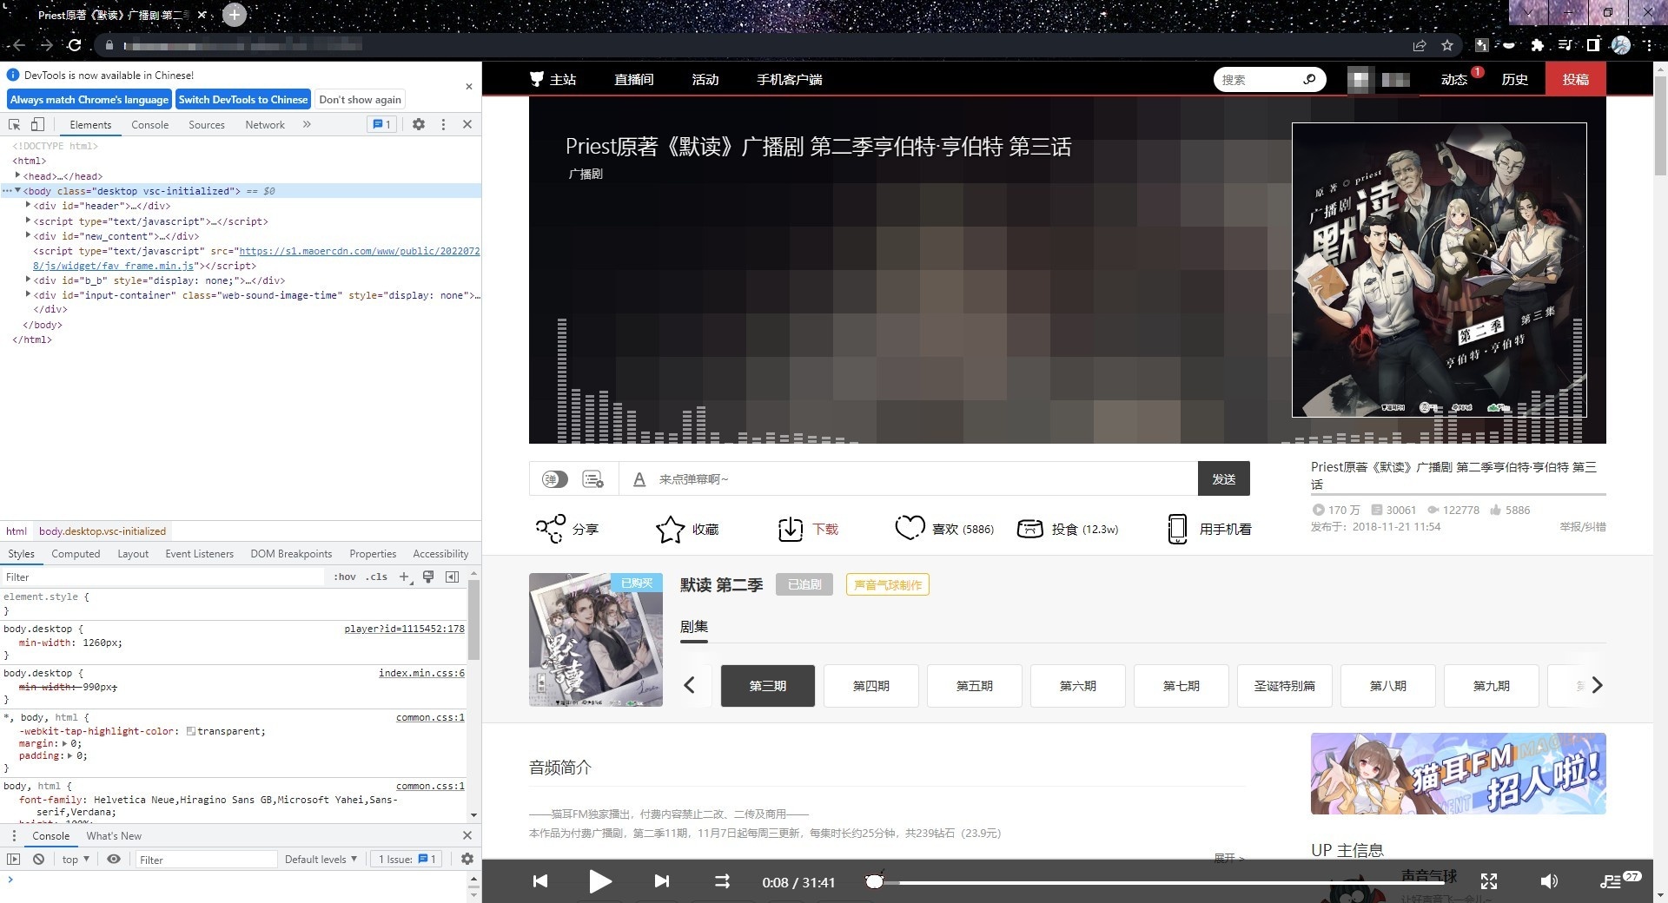
Task: Switch to the Console tab in DevTools
Action: pyautogui.click(x=149, y=124)
